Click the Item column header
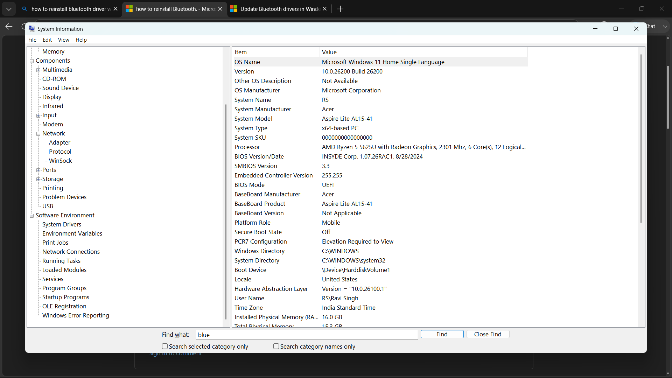 tap(276, 52)
